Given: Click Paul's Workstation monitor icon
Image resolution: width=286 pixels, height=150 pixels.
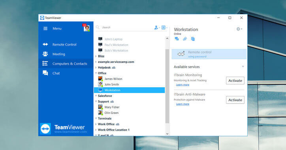Looking at the screenshot, I should coord(100,45).
